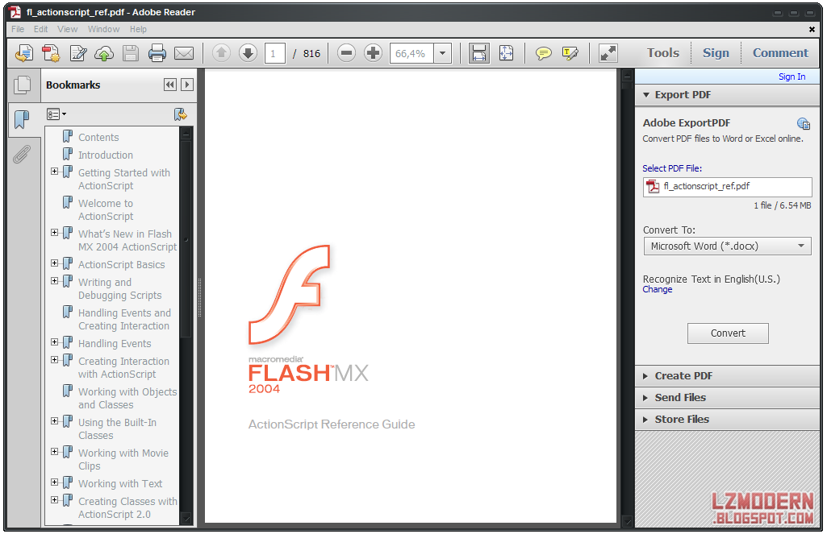Click the cloud upload store files icon
827x534 pixels.
104,53
